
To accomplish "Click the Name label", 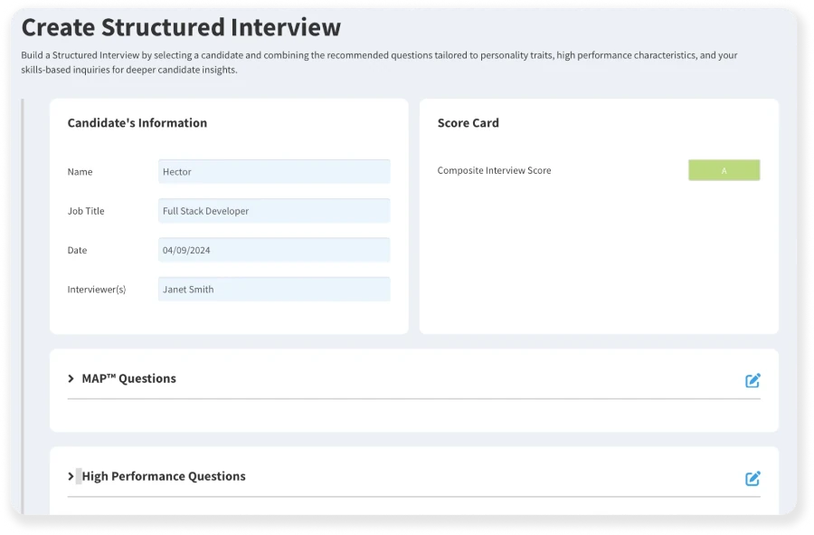I will (x=80, y=172).
